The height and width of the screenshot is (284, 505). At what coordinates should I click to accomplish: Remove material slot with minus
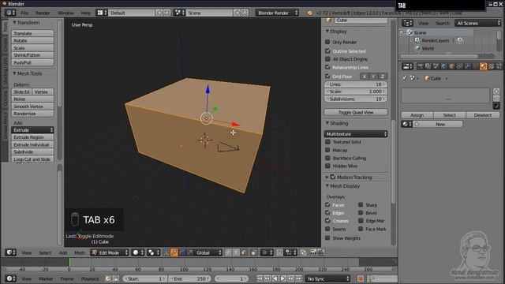(496, 98)
